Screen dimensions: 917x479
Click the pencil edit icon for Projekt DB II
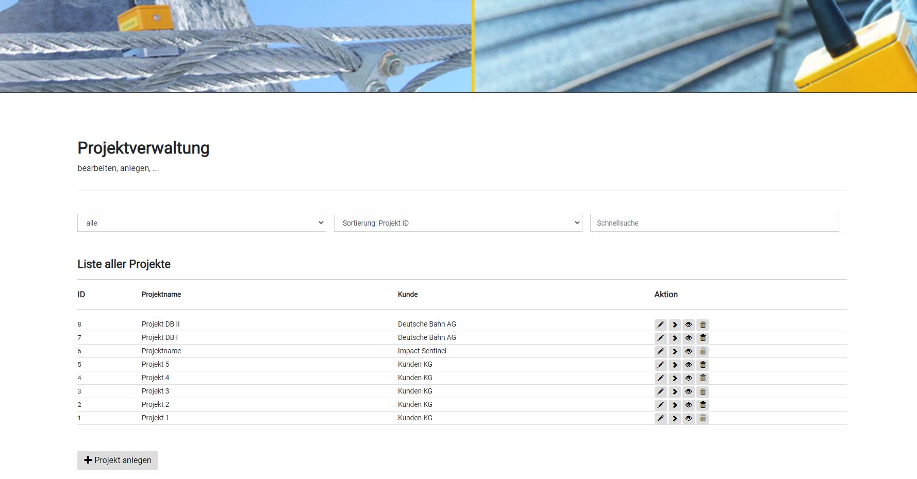point(660,324)
